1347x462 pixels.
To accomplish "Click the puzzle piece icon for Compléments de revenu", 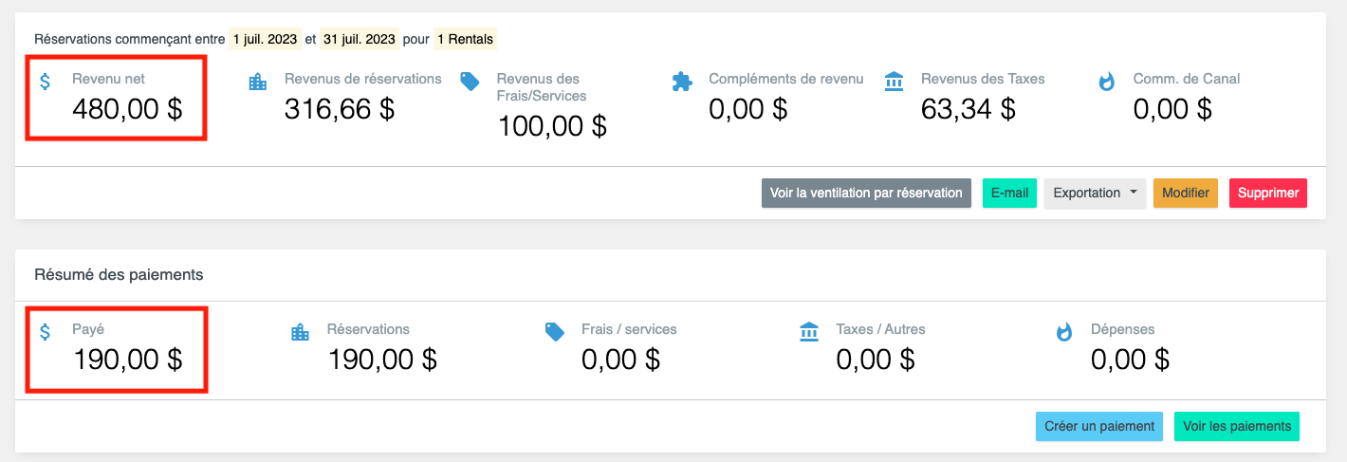I will [681, 82].
